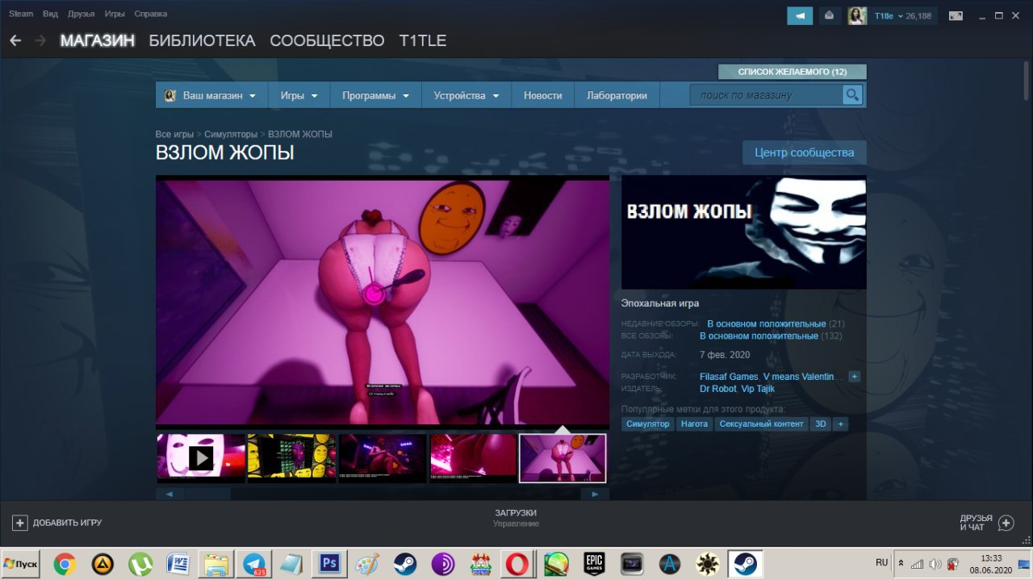Expand the Устройства dropdown

coord(466,95)
